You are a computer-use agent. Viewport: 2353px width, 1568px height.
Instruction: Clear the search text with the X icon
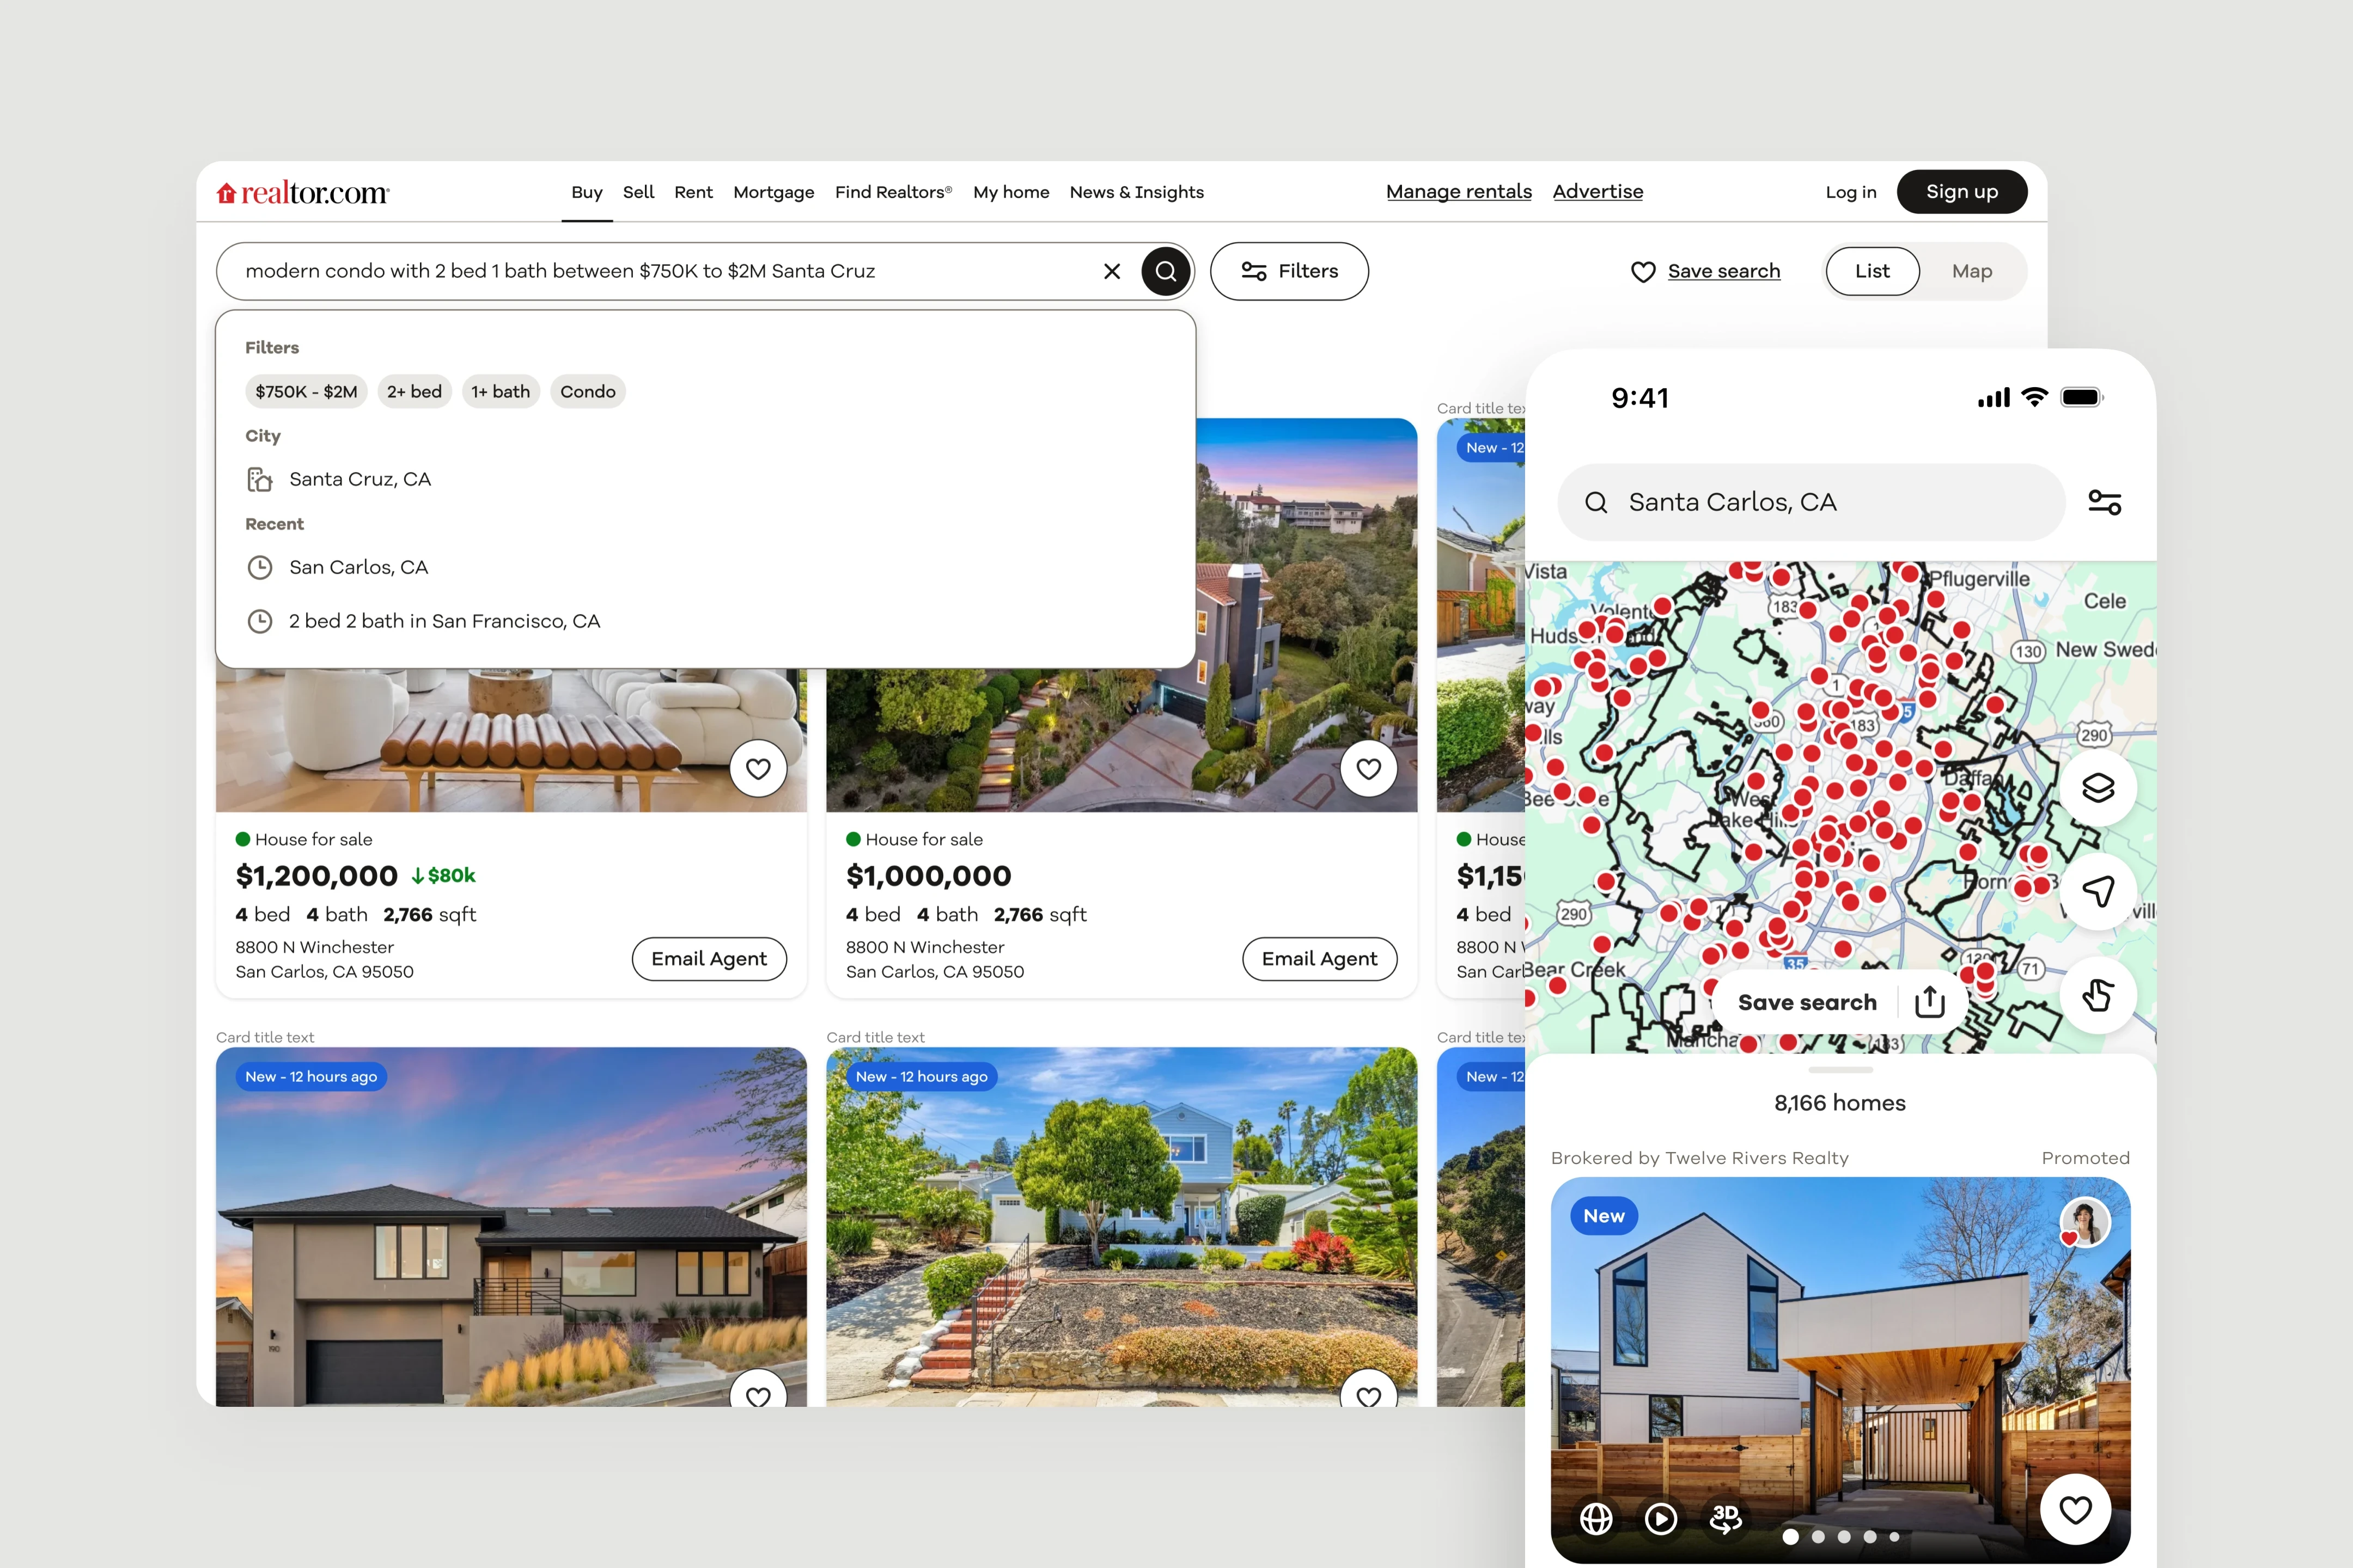click(x=1112, y=271)
